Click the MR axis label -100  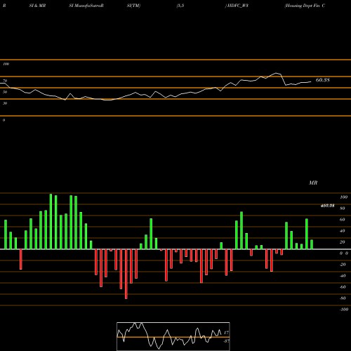tap(343, 310)
